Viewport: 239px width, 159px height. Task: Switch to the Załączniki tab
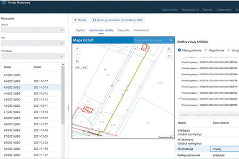124,30
